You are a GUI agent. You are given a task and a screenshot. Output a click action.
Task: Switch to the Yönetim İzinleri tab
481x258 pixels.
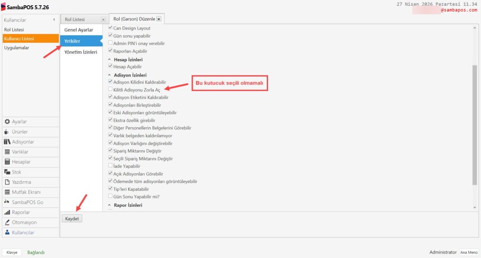81,52
